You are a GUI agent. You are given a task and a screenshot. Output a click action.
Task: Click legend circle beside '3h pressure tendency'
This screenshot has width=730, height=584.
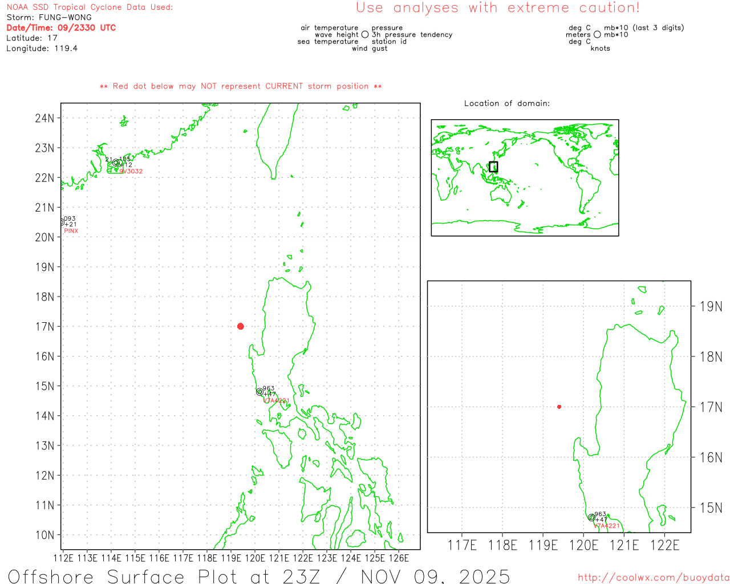[365, 35]
